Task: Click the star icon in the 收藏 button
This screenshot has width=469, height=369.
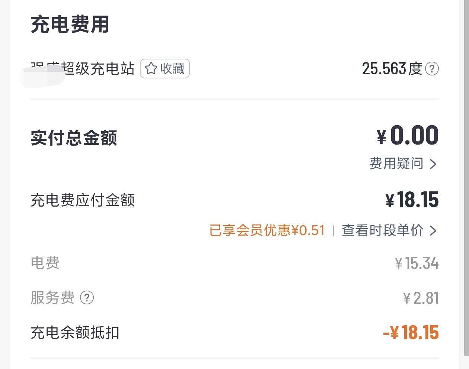Action: click(151, 68)
